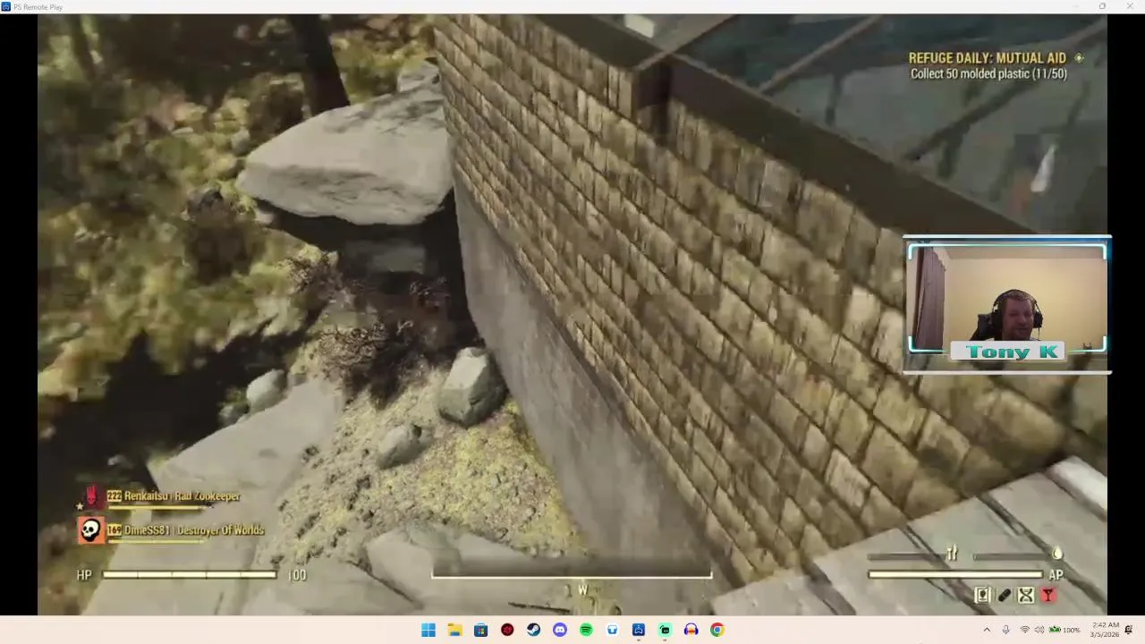Click the Tony K webcam overlay
Image resolution: width=1145 pixels, height=644 pixels.
(1007, 304)
